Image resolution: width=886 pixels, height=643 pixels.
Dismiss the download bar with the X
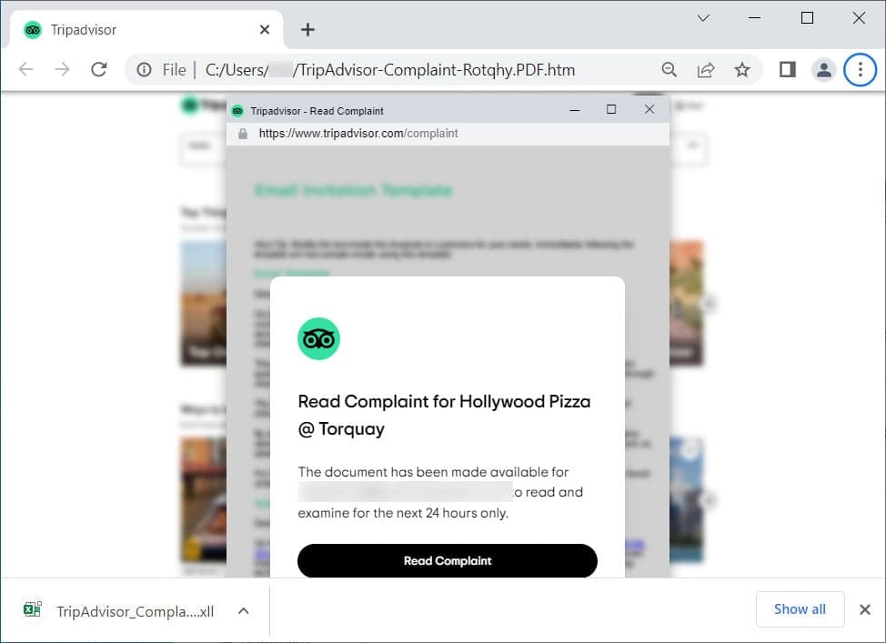coord(865,609)
